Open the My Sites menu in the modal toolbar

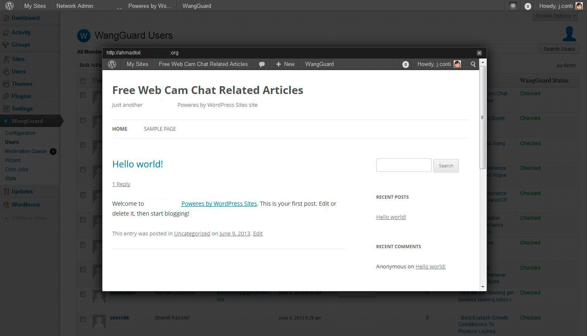pos(137,64)
